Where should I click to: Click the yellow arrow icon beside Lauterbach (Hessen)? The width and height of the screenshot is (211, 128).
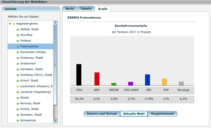tap(18, 87)
